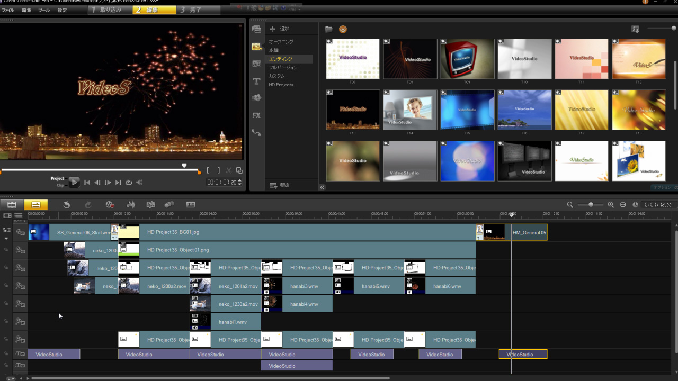Viewport: 678px width, 381px height.
Task: Select the HD Projects category
Action: click(x=281, y=85)
